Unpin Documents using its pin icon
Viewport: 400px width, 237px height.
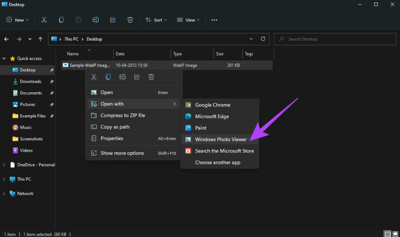point(52,93)
